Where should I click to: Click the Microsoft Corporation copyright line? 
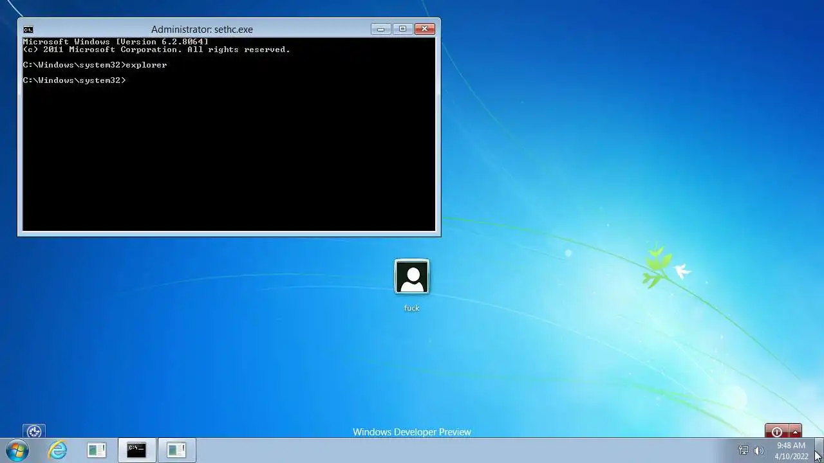156,50
